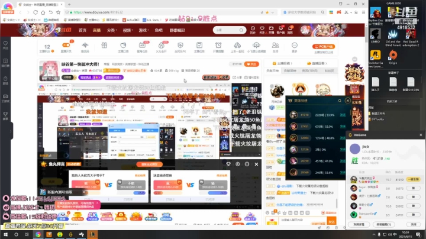The height and width of the screenshot is (239, 426).
Task: Click the 发送 link for 41310 hero row
Action: (x=343, y=115)
